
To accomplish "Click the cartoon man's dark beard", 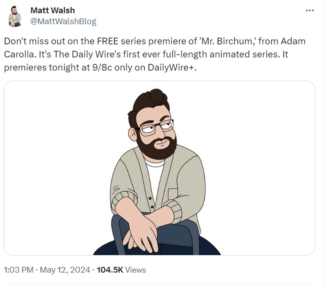I will pyautogui.click(x=156, y=146).
